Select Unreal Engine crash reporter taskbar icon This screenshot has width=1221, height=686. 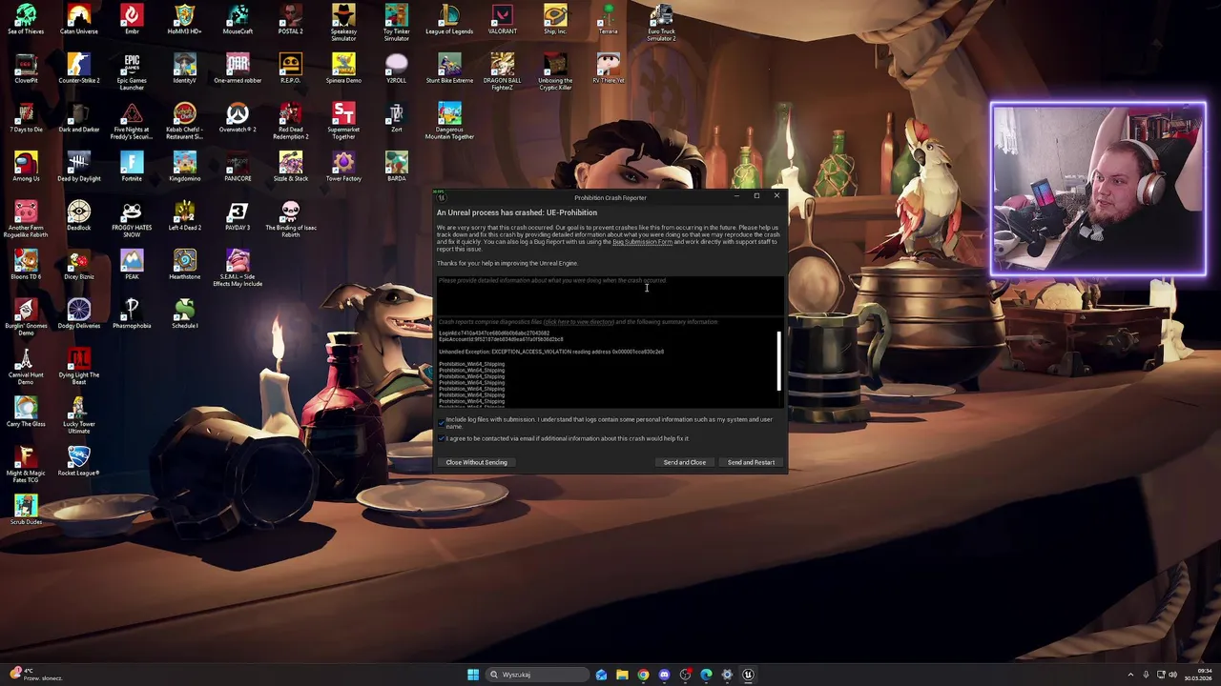coord(748,675)
